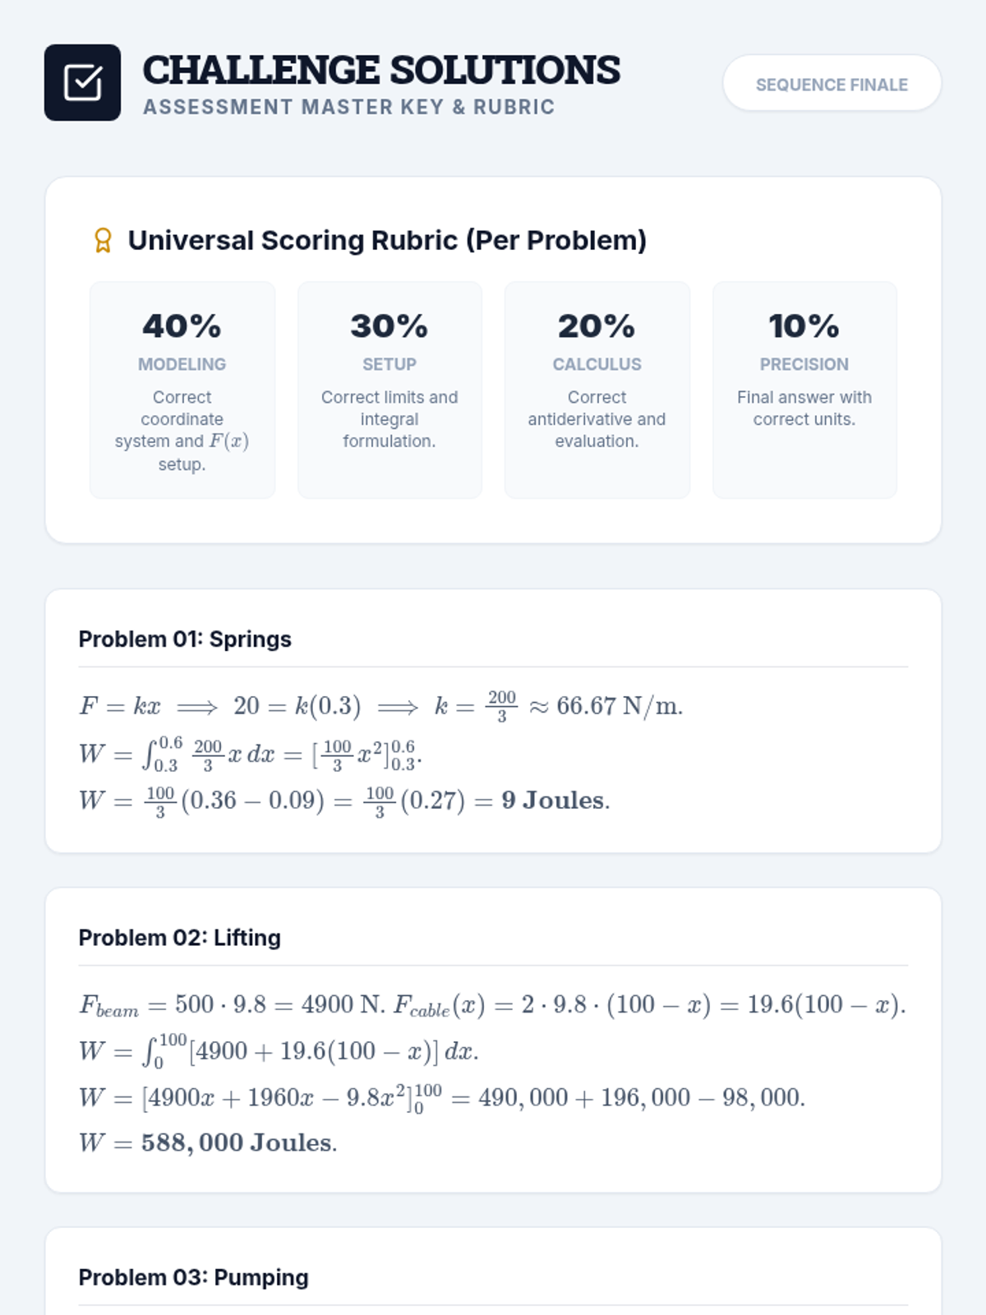Open the Challenge Solutions heading

pos(381,71)
